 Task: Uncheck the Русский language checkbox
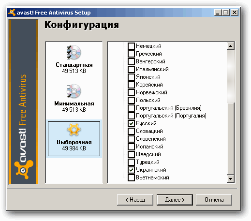pyautogui.click(x=131, y=123)
